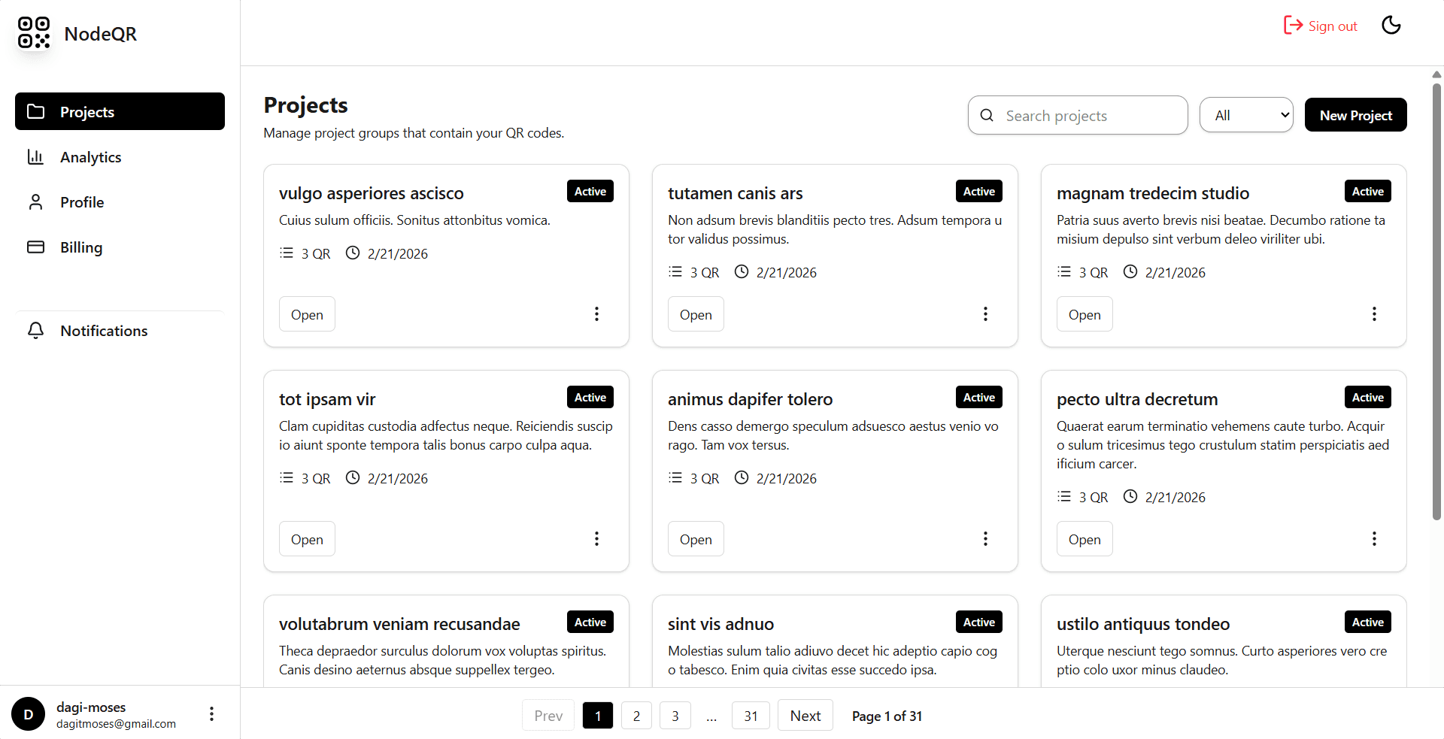Click the vertical page scrollbar
This screenshot has height=739, width=1444.
[1436, 301]
